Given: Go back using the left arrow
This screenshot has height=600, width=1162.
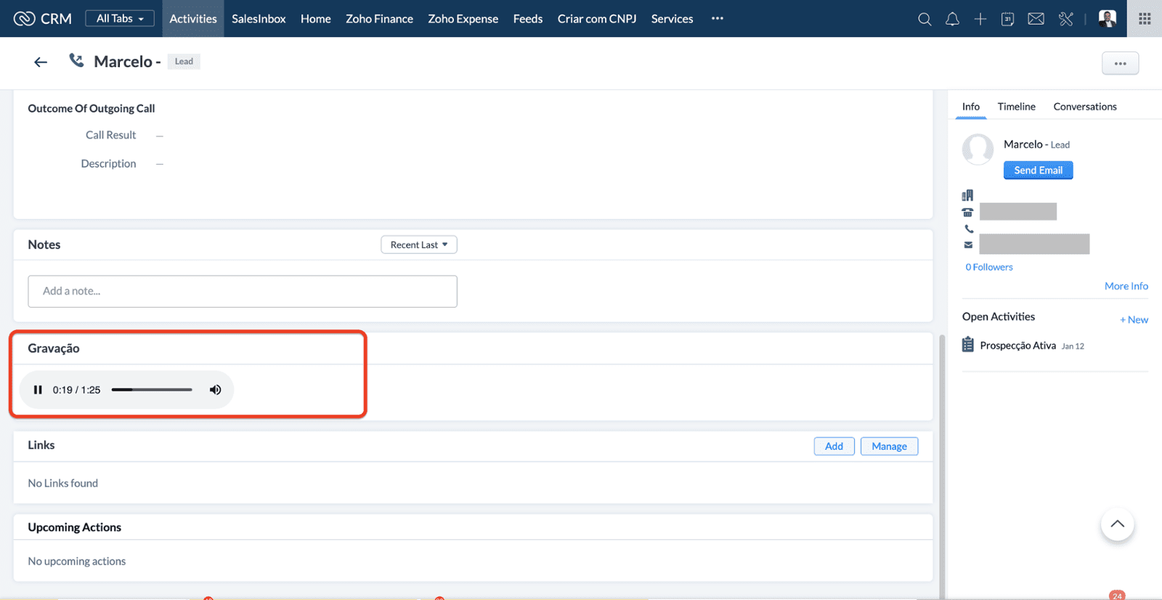Looking at the screenshot, I should point(41,62).
